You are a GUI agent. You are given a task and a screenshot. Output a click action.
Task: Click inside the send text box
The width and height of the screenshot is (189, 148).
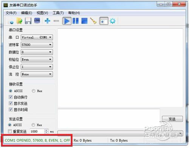coord(109,119)
